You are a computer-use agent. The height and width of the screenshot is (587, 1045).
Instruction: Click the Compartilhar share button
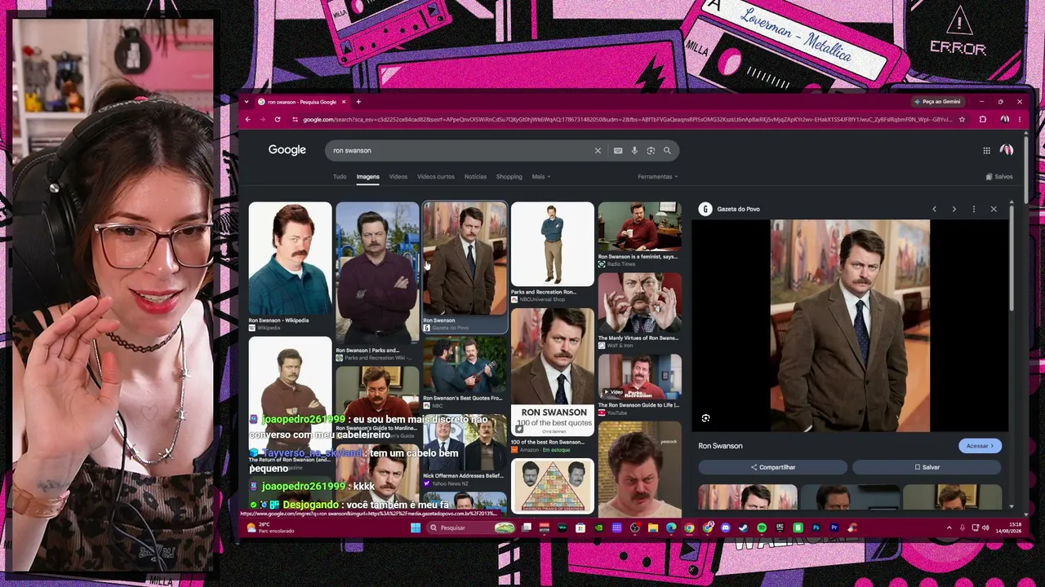click(x=772, y=467)
